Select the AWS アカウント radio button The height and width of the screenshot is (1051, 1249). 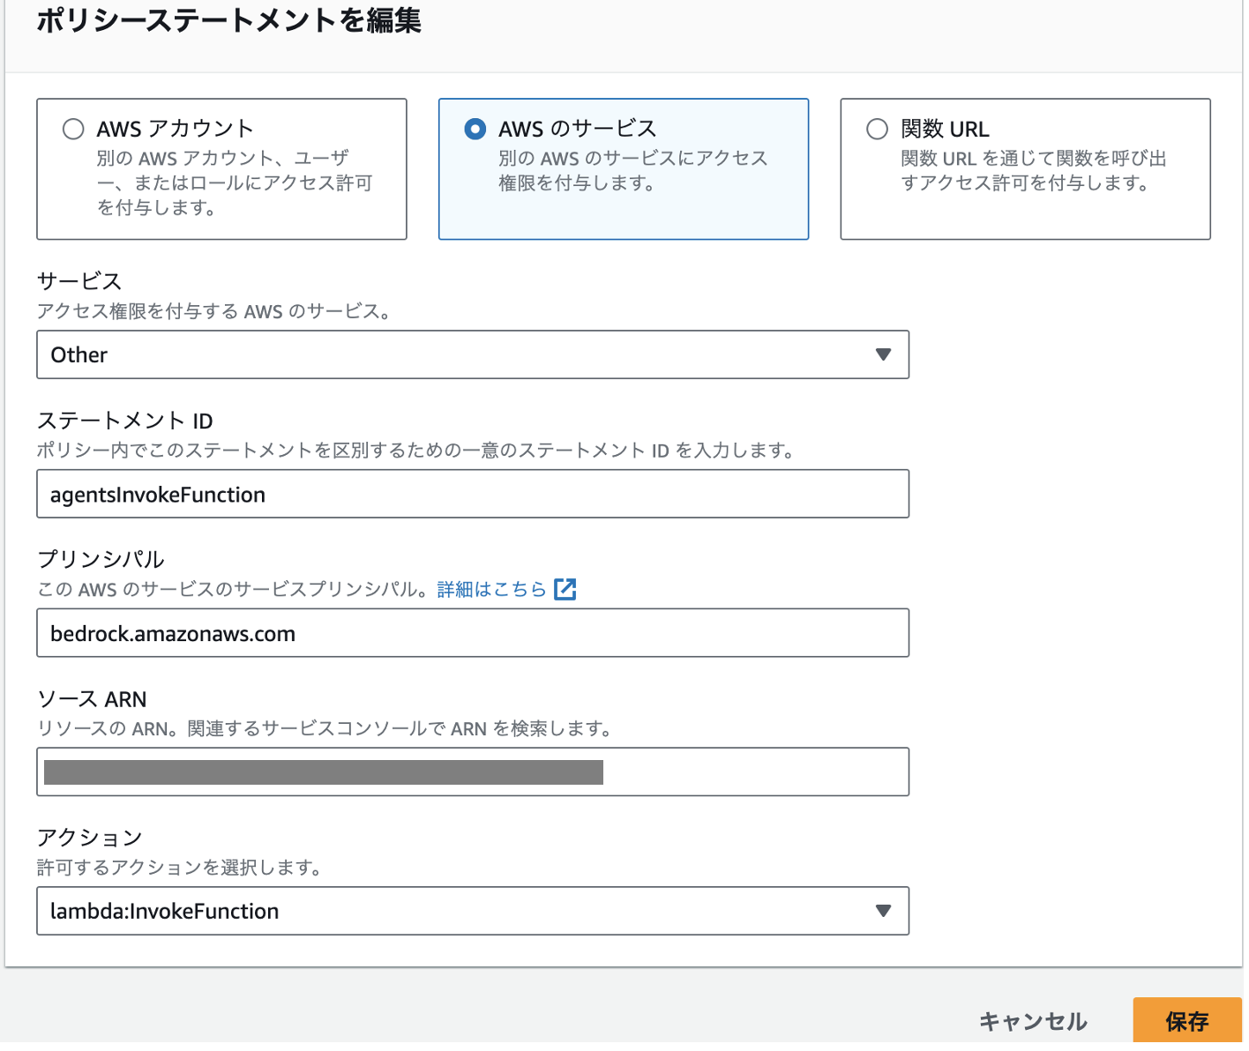(x=73, y=130)
